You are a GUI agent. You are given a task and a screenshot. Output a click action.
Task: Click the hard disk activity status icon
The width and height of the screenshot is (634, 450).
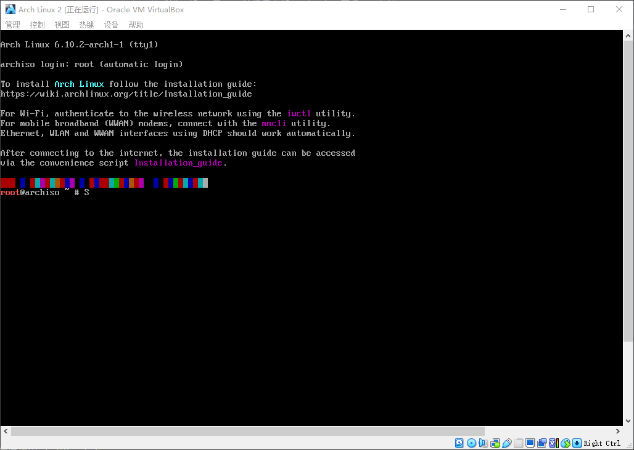459,443
